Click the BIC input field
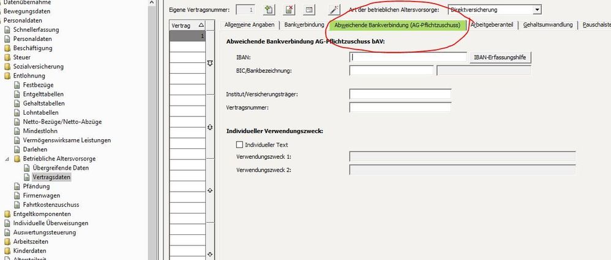Viewport: 611px width, 260px height. [391, 70]
